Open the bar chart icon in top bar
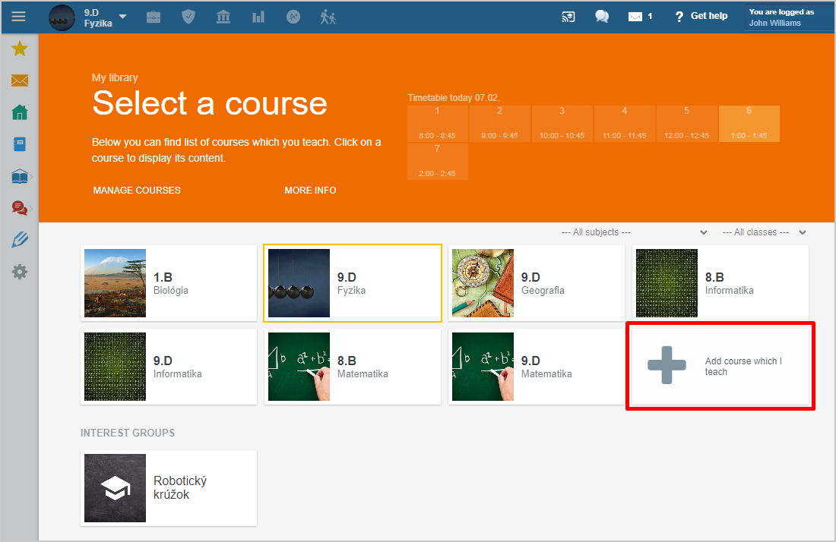The height and width of the screenshot is (542, 836). (x=258, y=17)
